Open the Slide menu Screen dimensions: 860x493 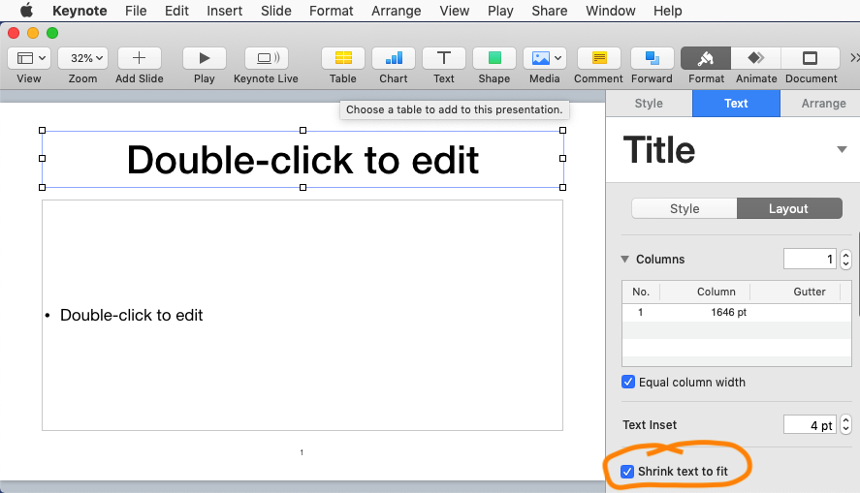(x=276, y=11)
